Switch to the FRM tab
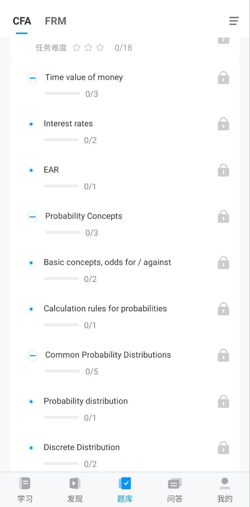Screen dimensions: 250x507 click(55, 21)
